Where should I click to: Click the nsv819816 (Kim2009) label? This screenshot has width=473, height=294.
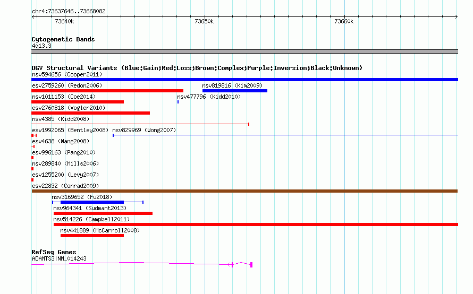(x=232, y=85)
